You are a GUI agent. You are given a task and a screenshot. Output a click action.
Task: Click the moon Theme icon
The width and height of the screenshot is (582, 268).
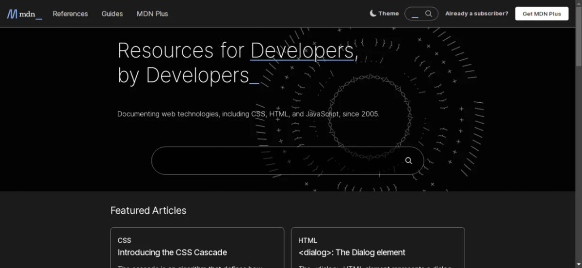[x=373, y=14]
